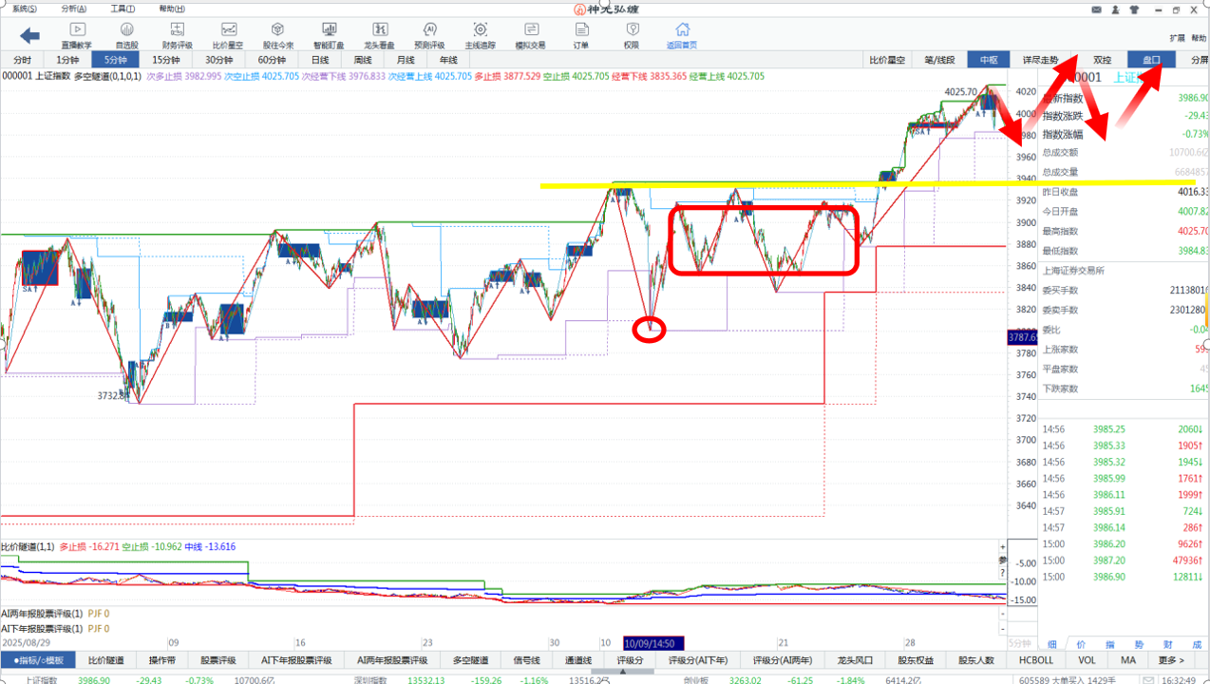Toggle the 盘口 quote panel button
1210x684 pixels.
point(1151,60)
